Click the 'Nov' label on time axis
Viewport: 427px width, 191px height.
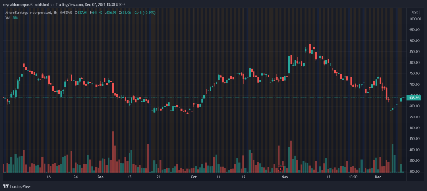(x=285, y=177)
